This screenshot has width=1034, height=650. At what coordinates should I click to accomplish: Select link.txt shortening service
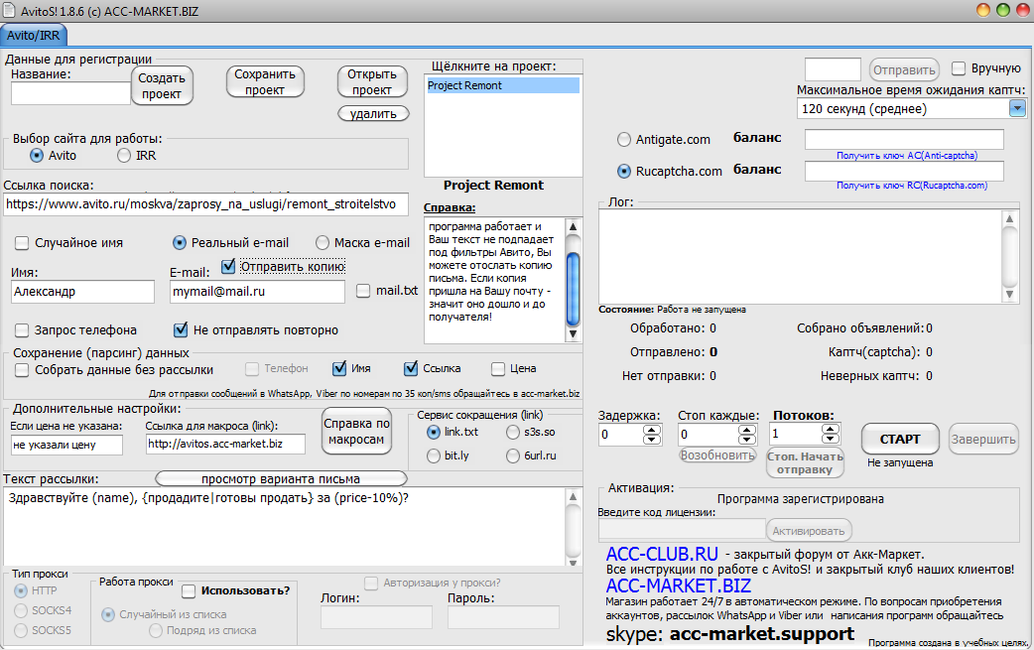pyautogui.click(x=434, y=433)
